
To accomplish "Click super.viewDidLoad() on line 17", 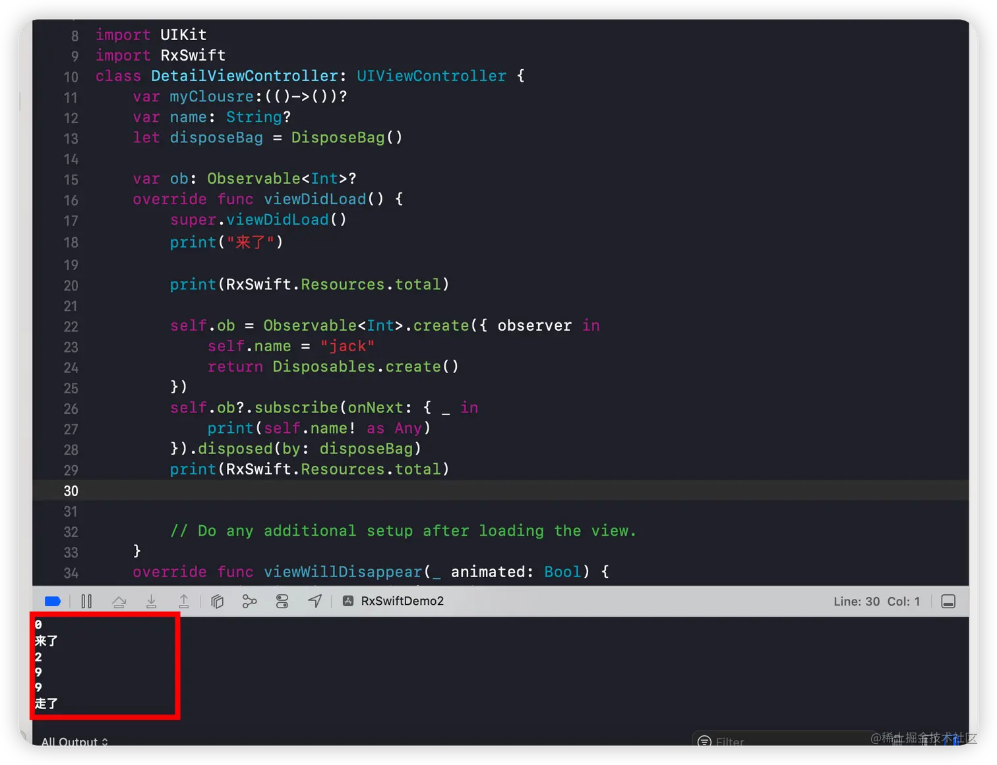I will point(258,220).
